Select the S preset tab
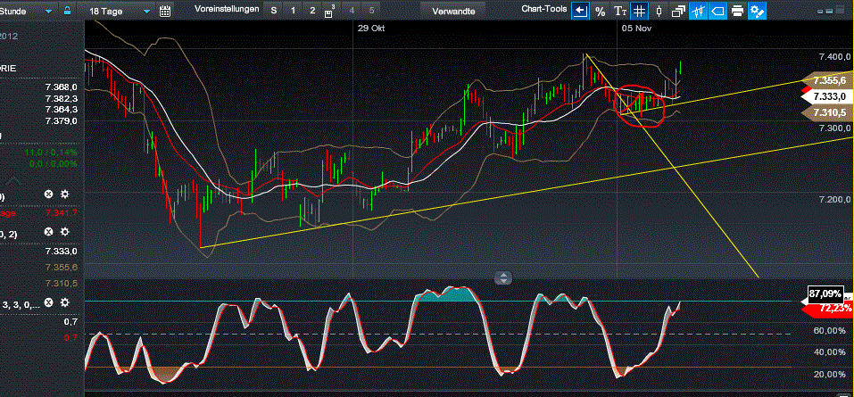Viewport: 854px width, 397px height. (274, 12)
